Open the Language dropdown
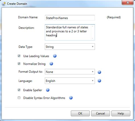Screen dimensions: 135x121 [x=70, y=81]
